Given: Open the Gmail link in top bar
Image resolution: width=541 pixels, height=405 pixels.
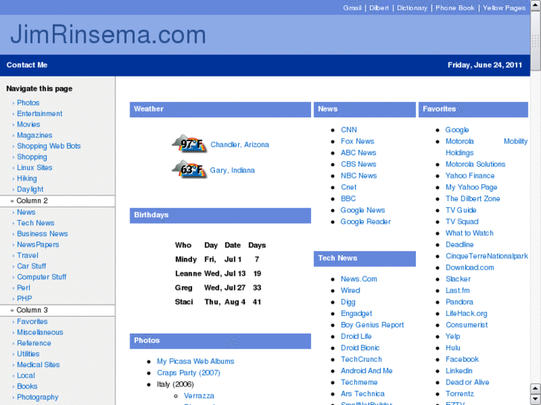Looking at the screenshot, I should tap(352, 8).
